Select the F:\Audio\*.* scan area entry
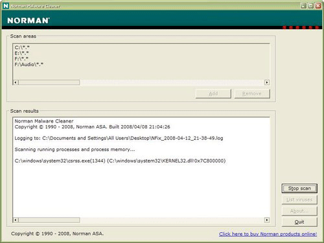This screenshot has width=324, height=243. [29, 64]
